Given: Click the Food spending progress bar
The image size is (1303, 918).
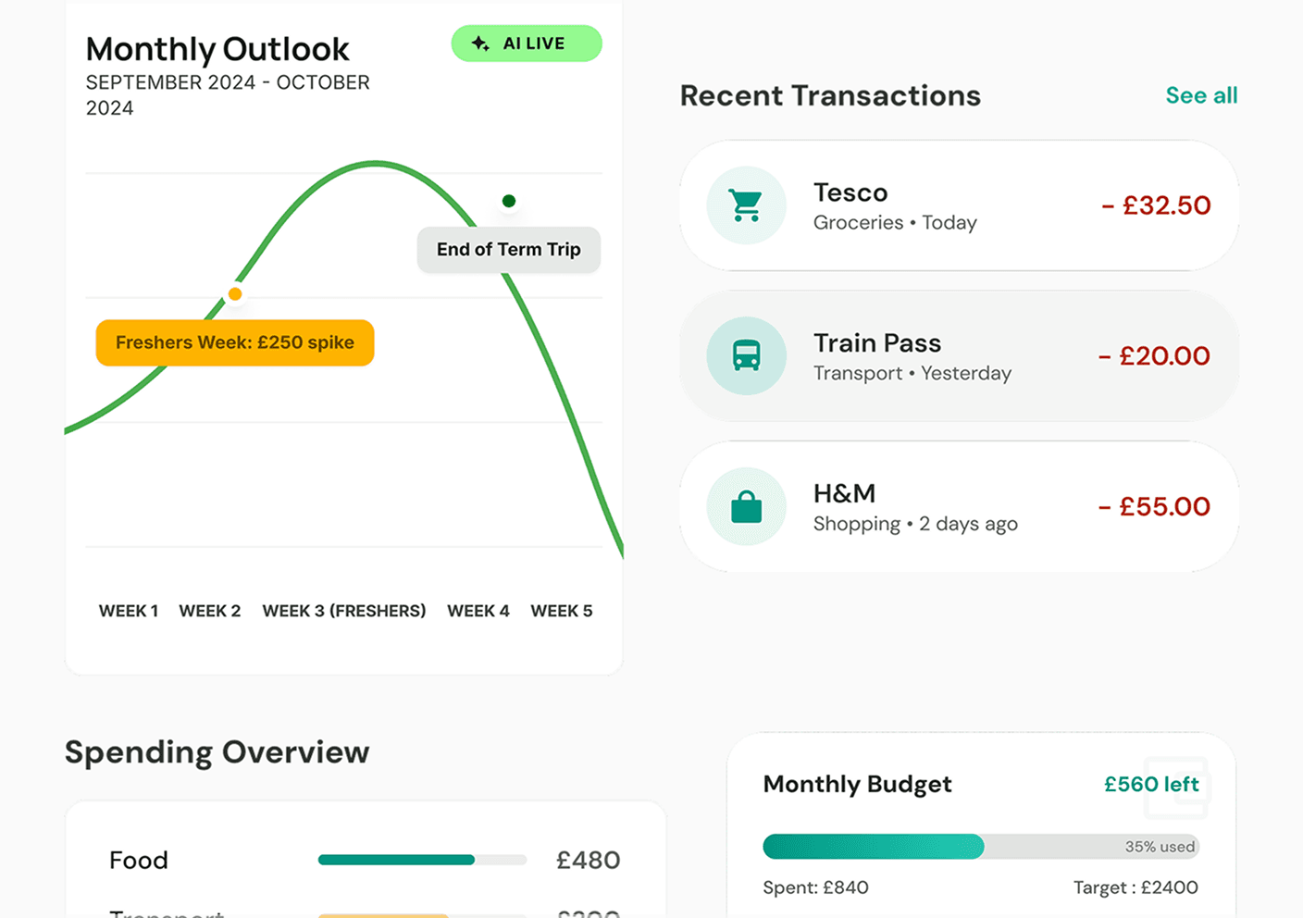Looking at the screenshot, I should [x=422, y=860].
